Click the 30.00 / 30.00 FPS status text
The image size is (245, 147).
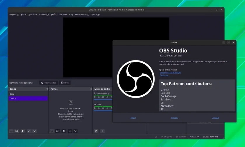pos(211,137)
